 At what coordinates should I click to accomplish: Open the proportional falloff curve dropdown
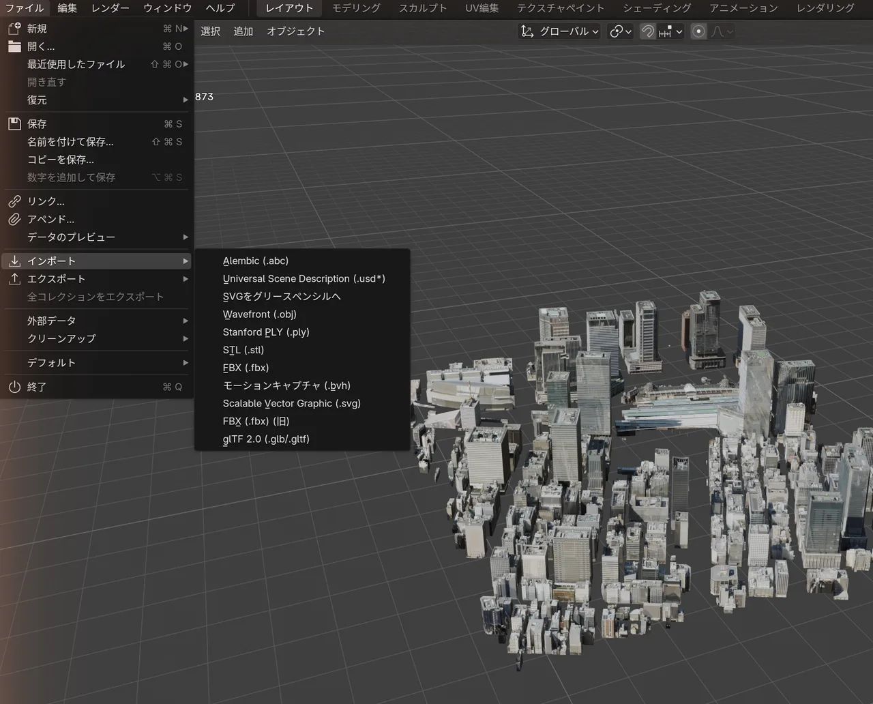pyautogui.click(x=722, y=31)
